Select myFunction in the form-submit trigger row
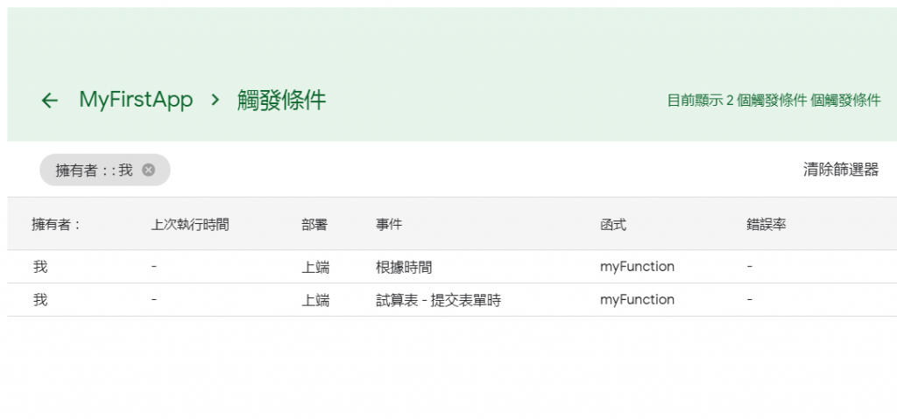Viewport: 897px width, 419px height. (638, 299)
